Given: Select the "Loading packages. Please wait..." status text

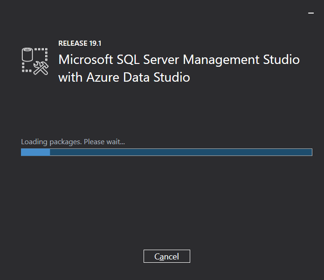Looking at the screenshot, I should click(x=73, y=141).
